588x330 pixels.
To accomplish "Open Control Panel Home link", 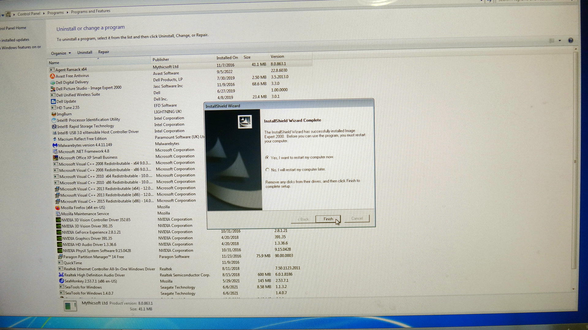I will click(13, 28).
